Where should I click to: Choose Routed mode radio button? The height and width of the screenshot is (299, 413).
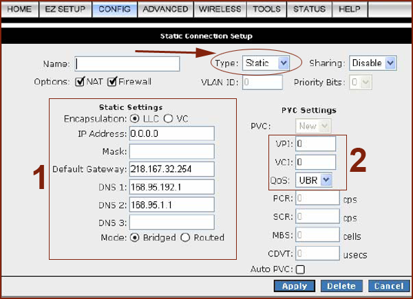click(x=184, y=237)
